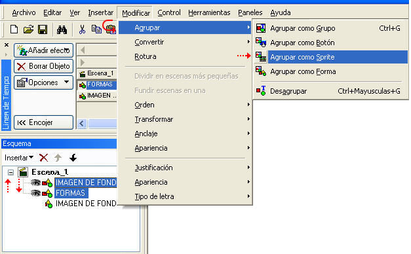Click timeline horizontal scrollbar left arrow

(x=82, y=123)
